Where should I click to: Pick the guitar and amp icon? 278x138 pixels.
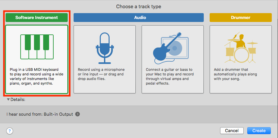[171, 48]
